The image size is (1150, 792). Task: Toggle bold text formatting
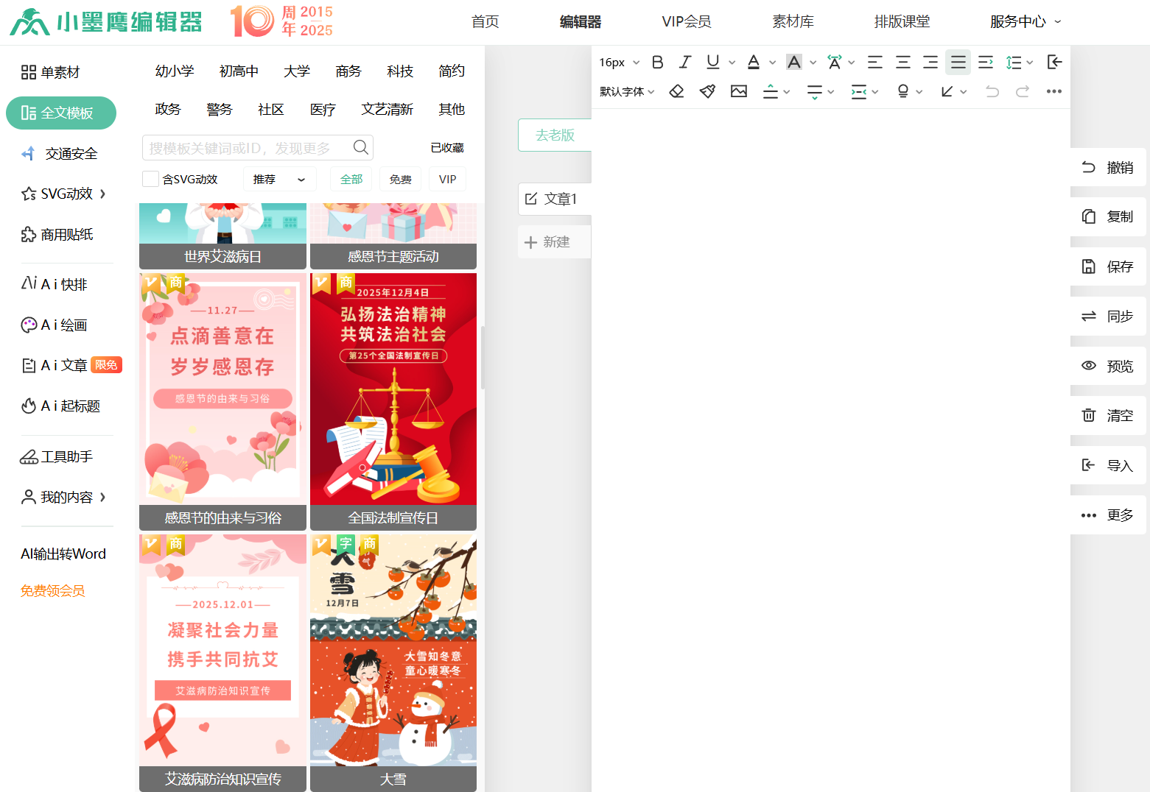coord(658,63)
